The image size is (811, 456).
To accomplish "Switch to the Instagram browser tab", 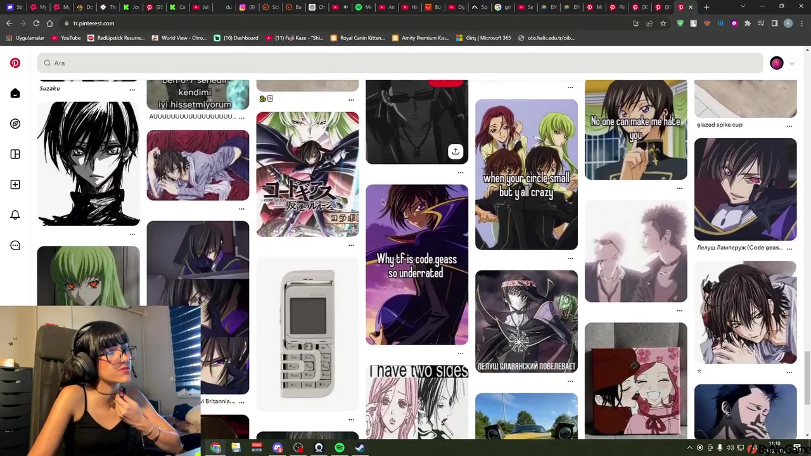I will pos(247,7).
